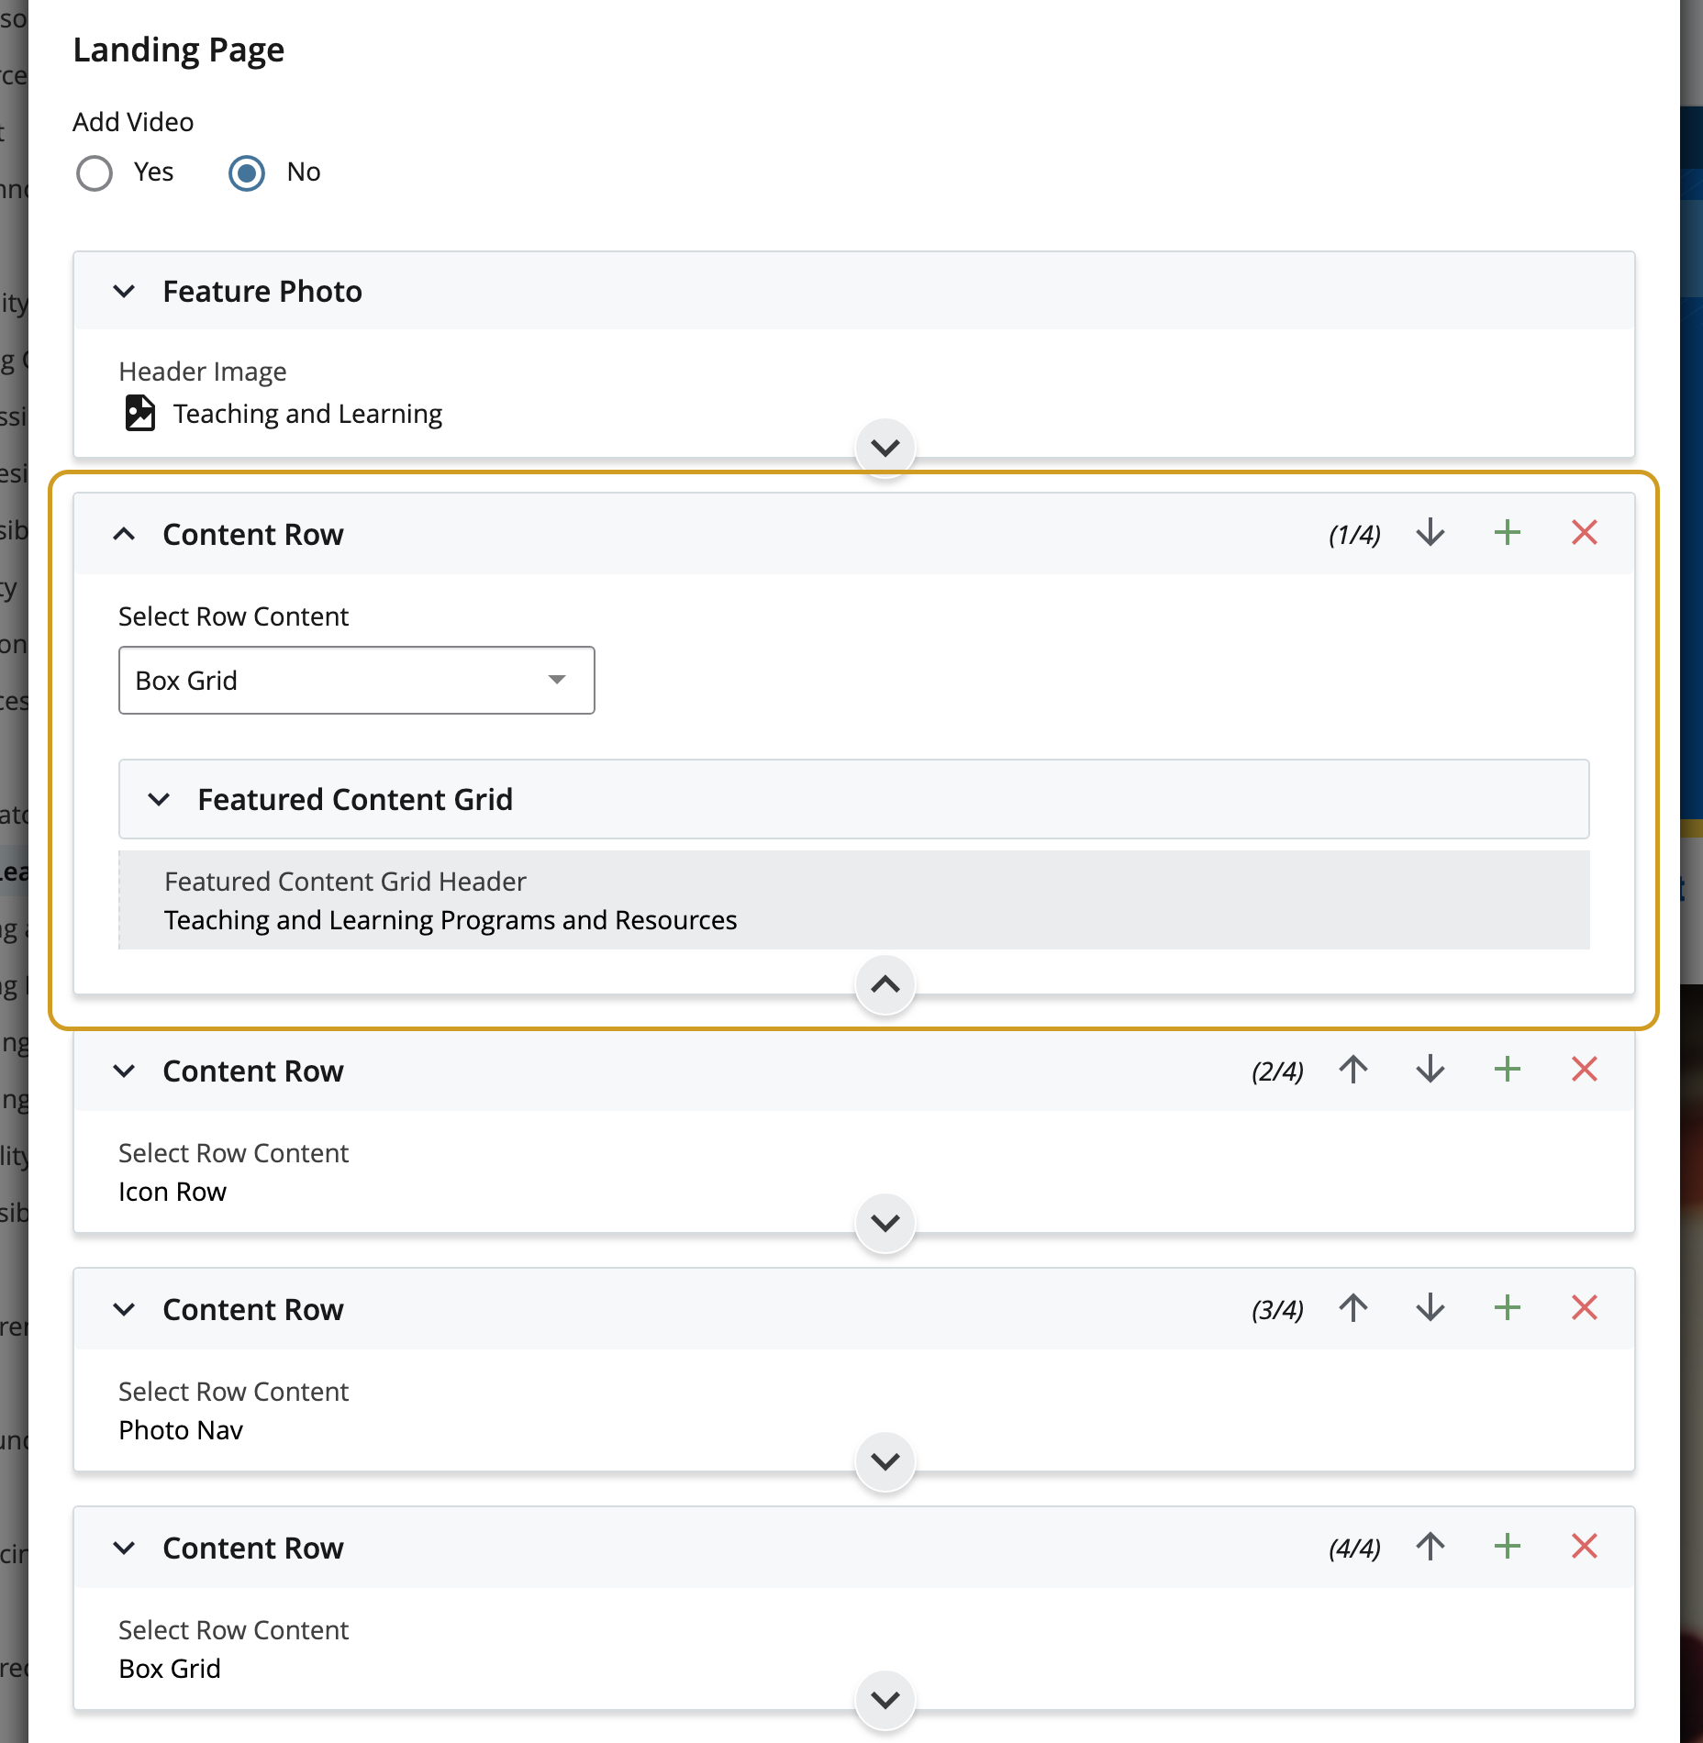This screenshot has width=1703, height=1743.
Task: Select the No radio for Add Video
Action: pyautogui.click(x=247, y=172)
